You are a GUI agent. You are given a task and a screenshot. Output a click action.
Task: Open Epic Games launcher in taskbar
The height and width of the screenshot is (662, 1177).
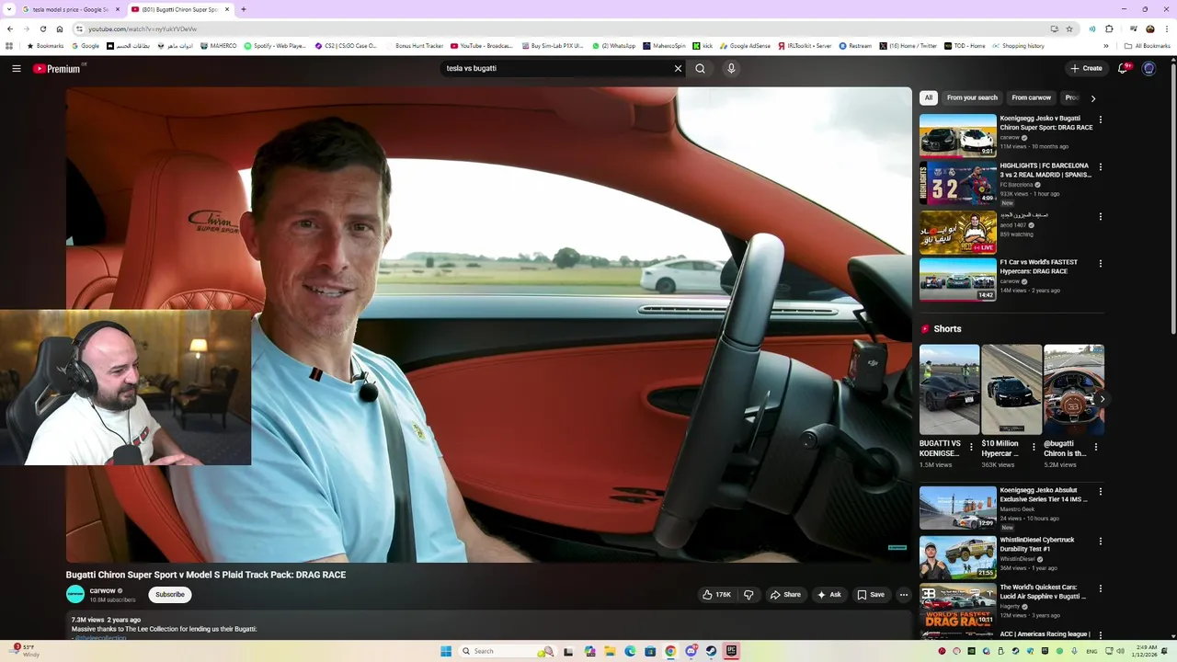[x=732, y=651]
